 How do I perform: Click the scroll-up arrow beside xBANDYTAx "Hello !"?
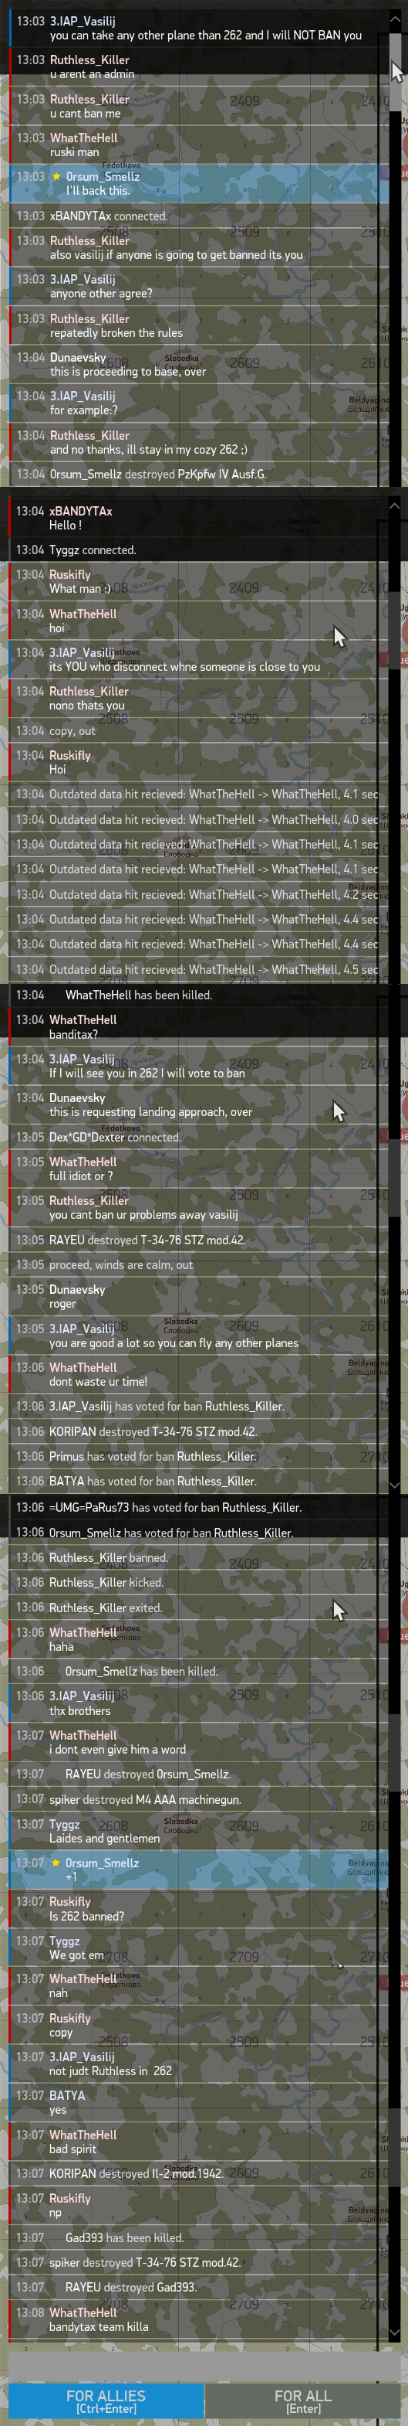(x=394, y=505)
